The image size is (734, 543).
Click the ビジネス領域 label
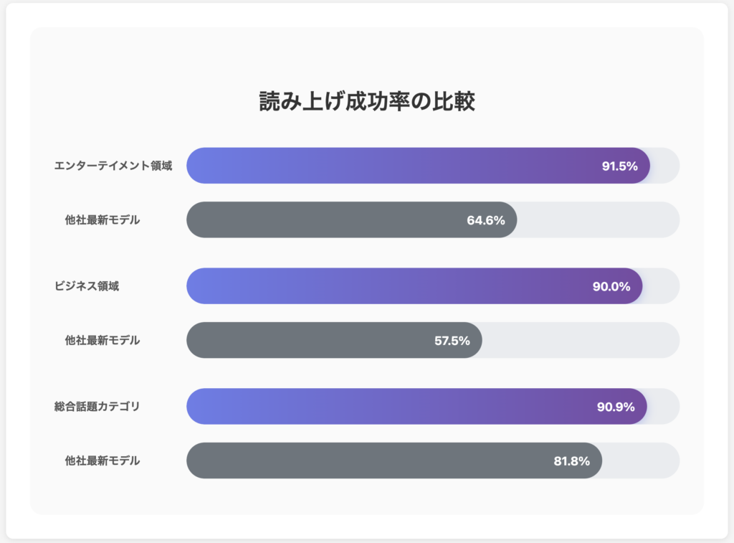(x=87, y=286)
